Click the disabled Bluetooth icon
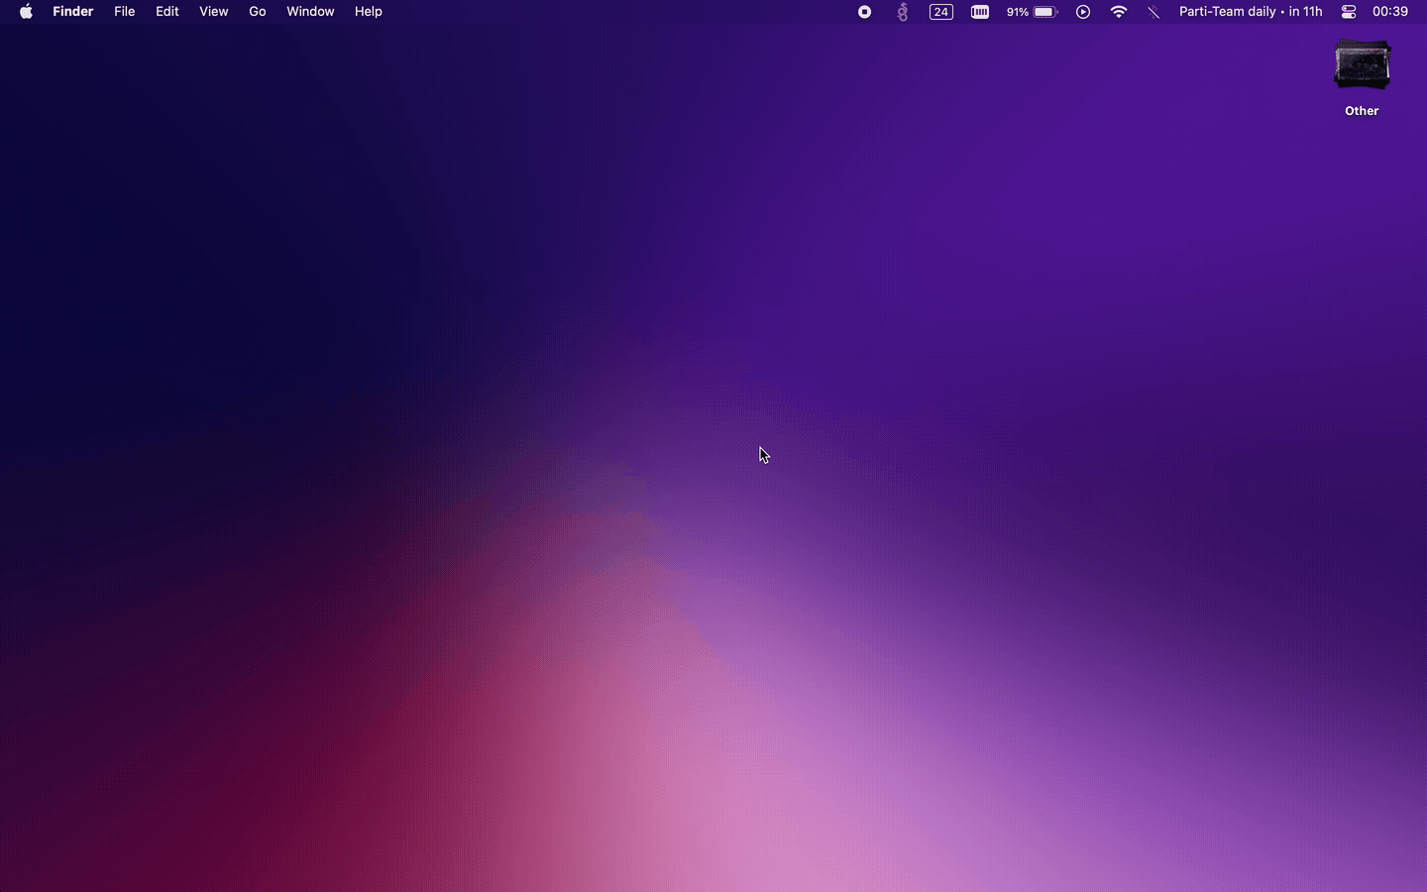Viewport: 1427px width, 892px height. tap(1153, 12)
